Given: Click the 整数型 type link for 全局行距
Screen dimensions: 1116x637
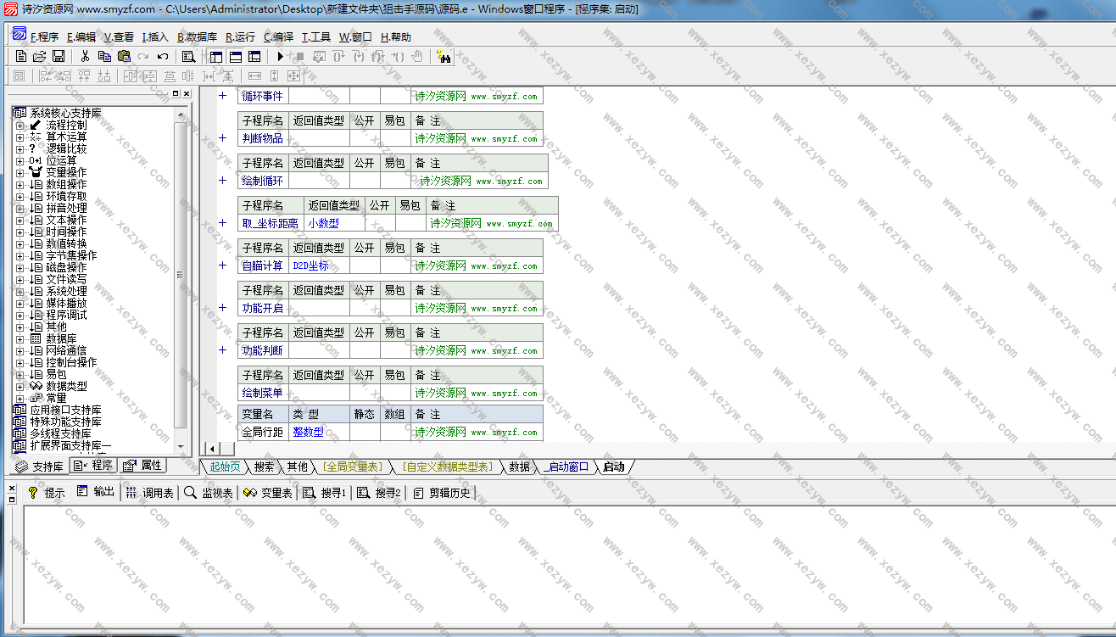Looking at the screenshot, I should click(308, 432).
